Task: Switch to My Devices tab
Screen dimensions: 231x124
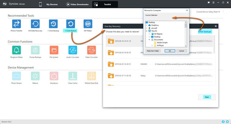Action: pyautogui.click(x=48, y=4)
